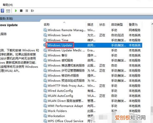This screenshot has width=153, height=123.
Task: Select Windows Update Medic service
Action: coord(93,50)
